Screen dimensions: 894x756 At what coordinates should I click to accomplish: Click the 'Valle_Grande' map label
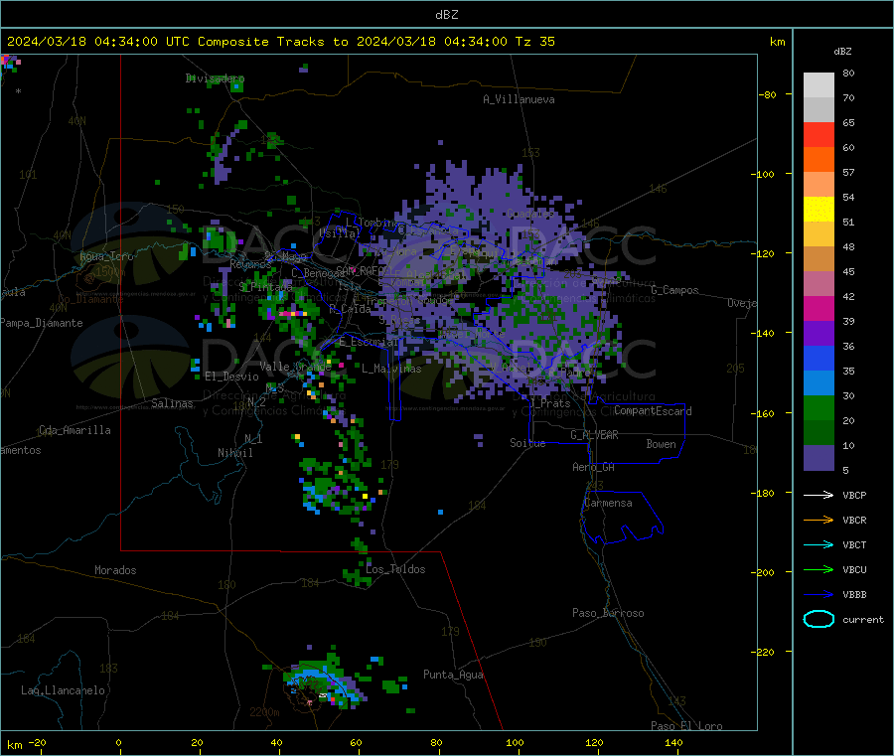(295, 367)
